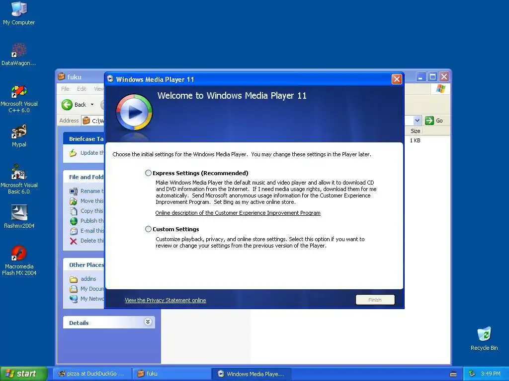Switch to Windows Media Player taskbar button
509x381 pixels.
[252, 374]
